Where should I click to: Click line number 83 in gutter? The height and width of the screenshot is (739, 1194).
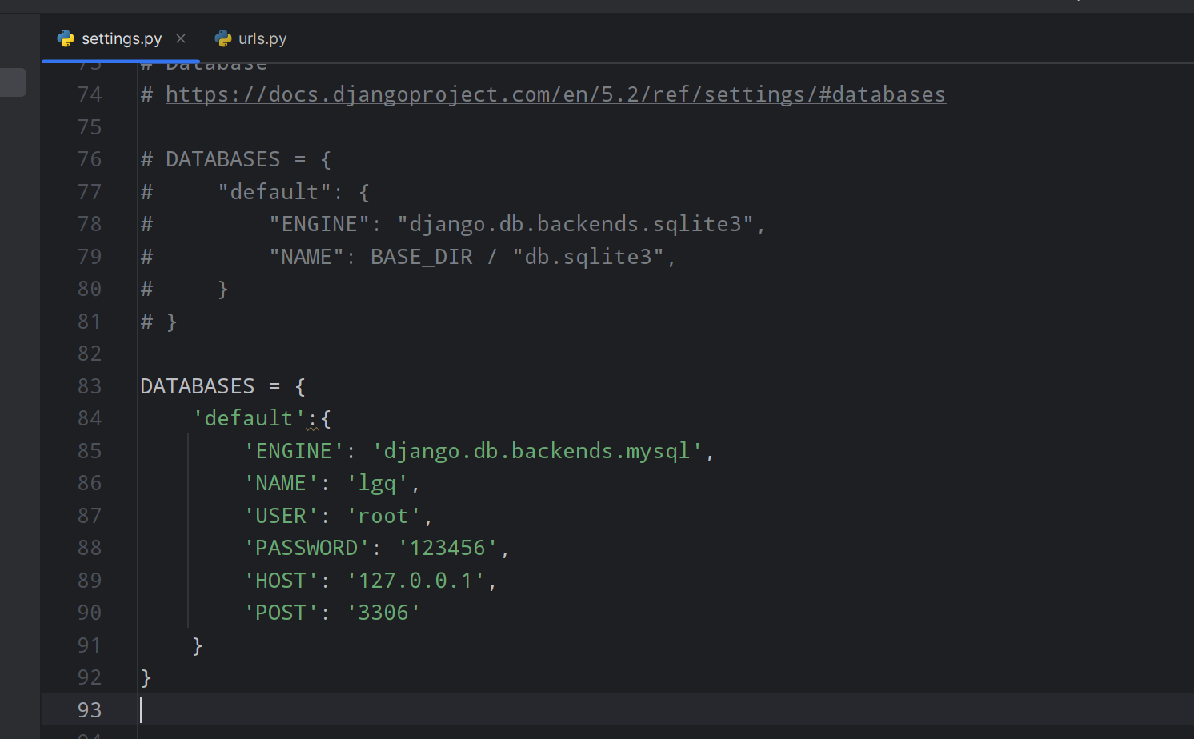[x=90, y=386]
